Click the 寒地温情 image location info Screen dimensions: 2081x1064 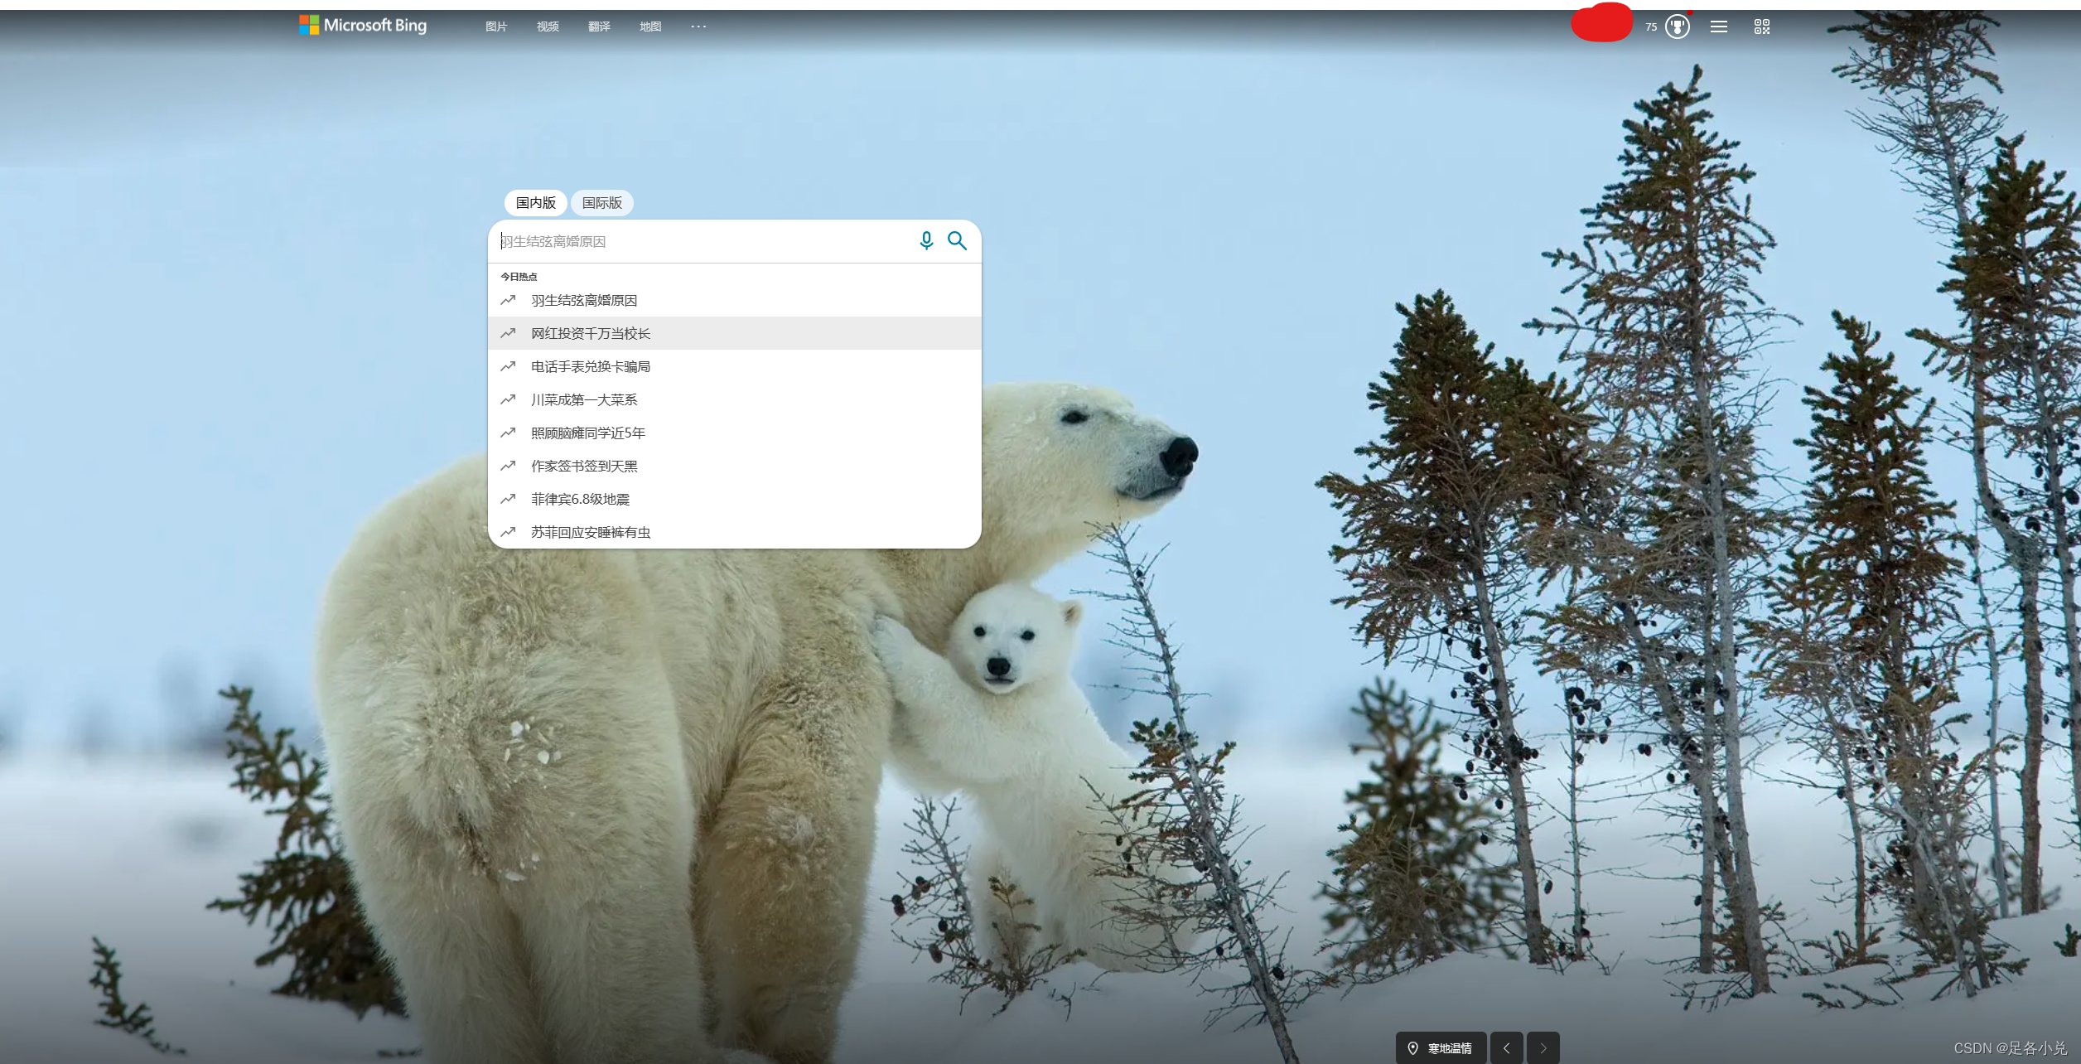(x=1441, y=1048)
